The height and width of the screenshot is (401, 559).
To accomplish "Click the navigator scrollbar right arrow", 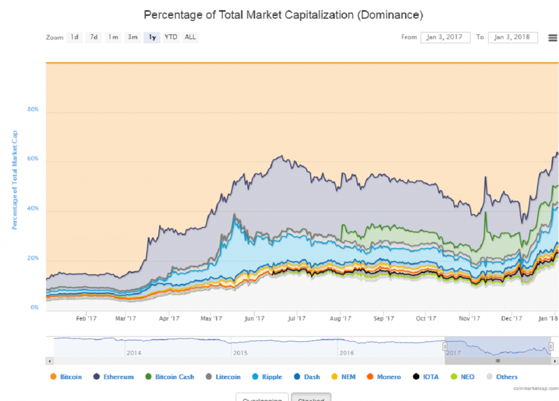I will point(555,361).
